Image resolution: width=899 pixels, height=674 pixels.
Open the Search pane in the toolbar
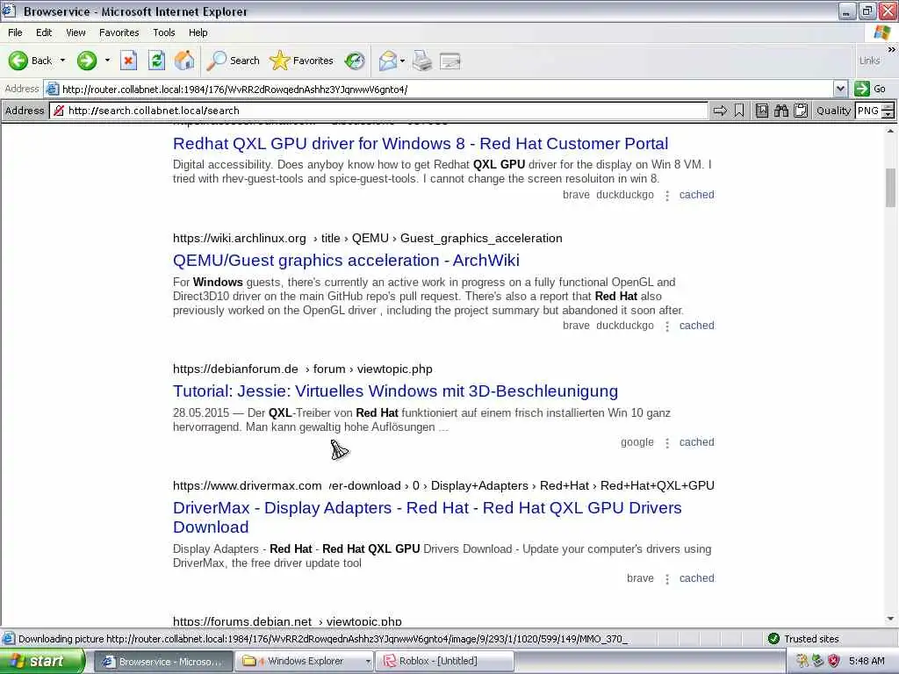pos(233,61)
